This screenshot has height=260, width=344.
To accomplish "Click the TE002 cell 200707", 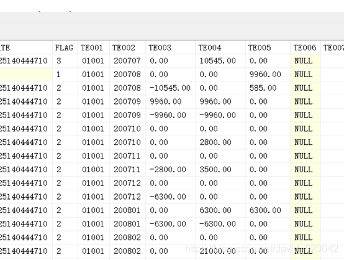I will point(127,61).
